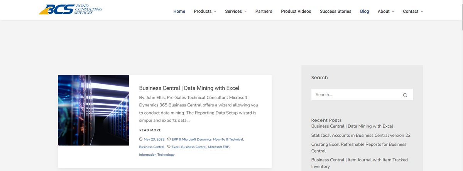Click the tag icon before Excel
The image size is (463, 171).
[169, 147]
